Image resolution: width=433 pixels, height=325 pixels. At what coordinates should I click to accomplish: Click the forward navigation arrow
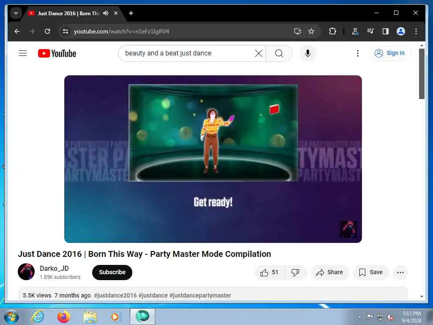point(32,31)
